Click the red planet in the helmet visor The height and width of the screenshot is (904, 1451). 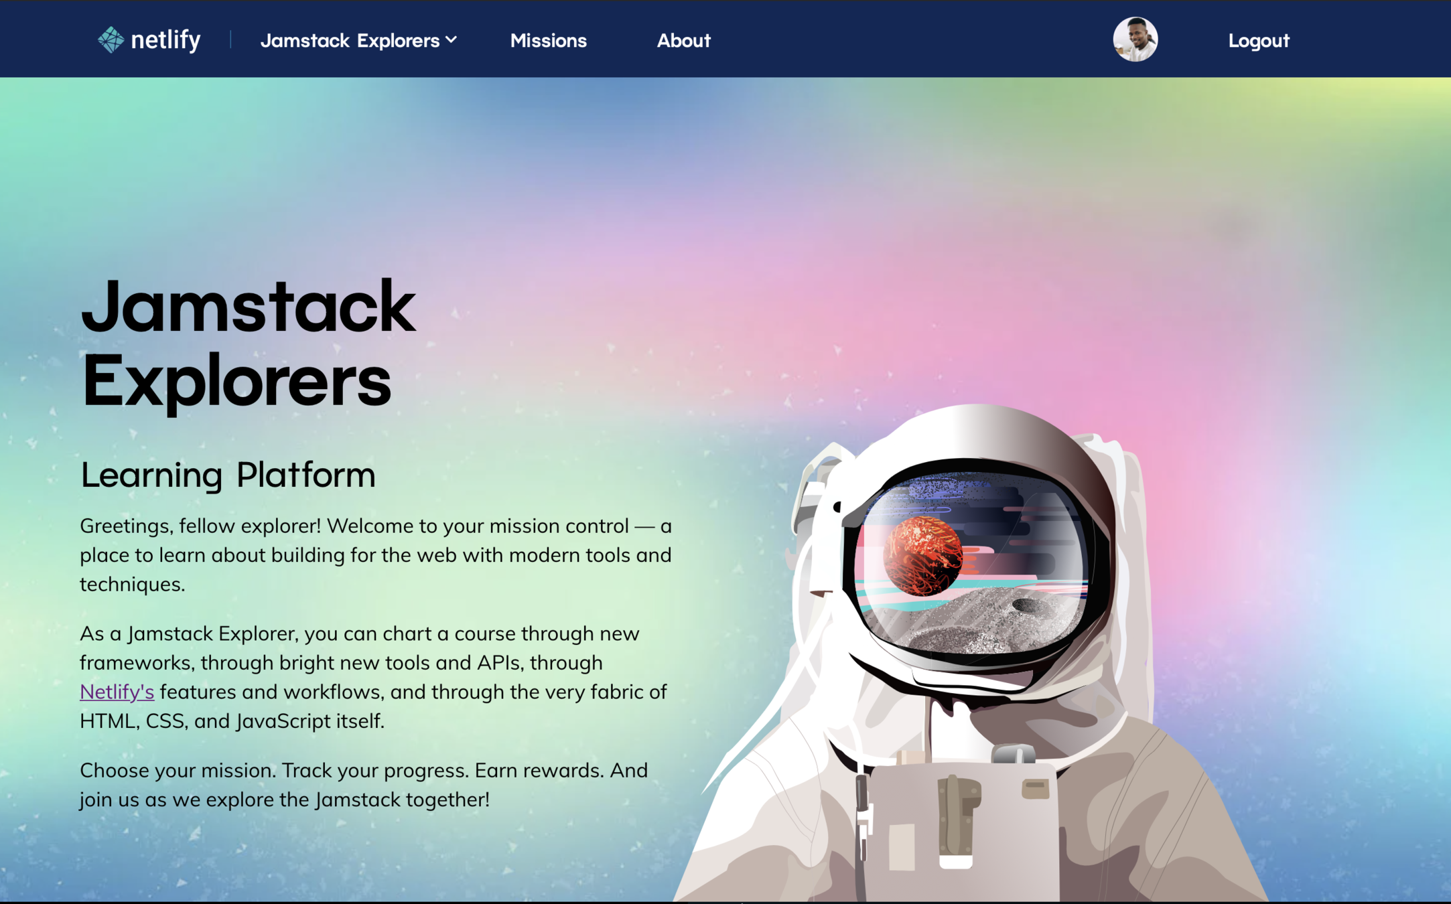pyautogui.click(x=922, y=556)
